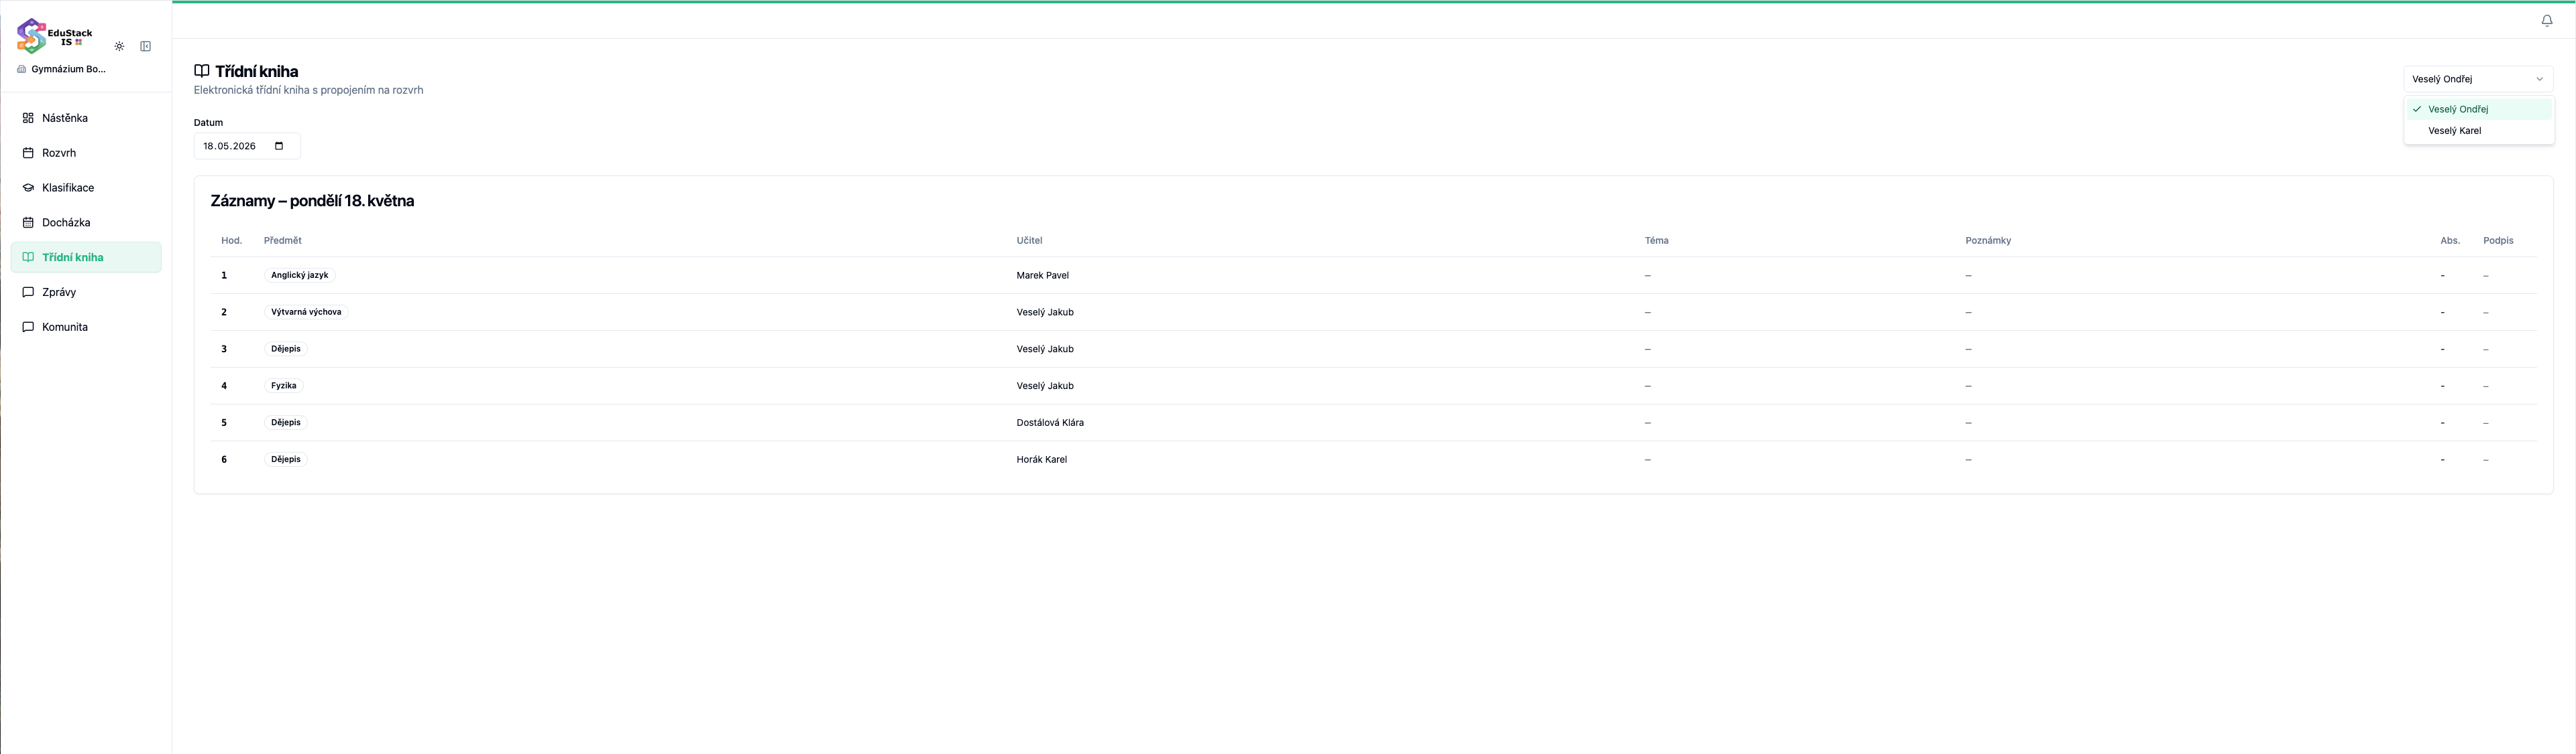Open Komunita in the sidebar
2576x754 pixels.
coord(86,327)
